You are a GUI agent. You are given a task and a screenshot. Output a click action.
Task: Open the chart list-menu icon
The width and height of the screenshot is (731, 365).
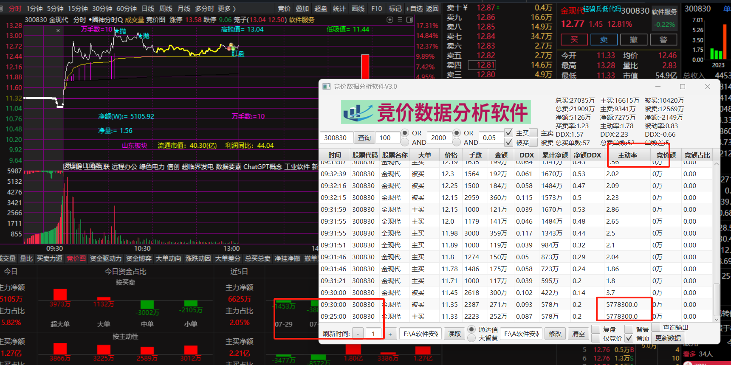click(400, 20)
